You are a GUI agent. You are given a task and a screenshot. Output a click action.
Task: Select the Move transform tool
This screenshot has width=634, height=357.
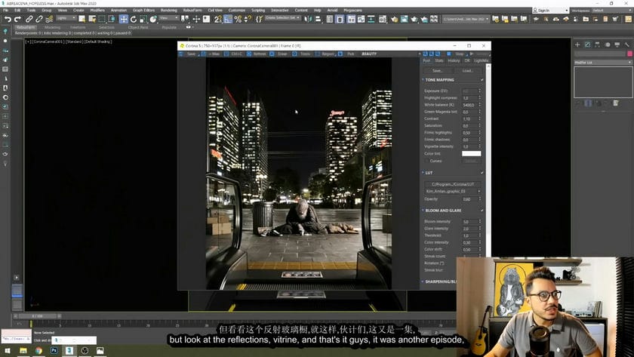tap(123, 19)
